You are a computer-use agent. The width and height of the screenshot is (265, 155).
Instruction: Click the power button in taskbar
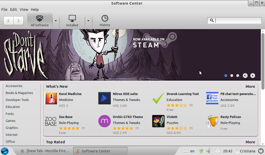coord(261,151)
